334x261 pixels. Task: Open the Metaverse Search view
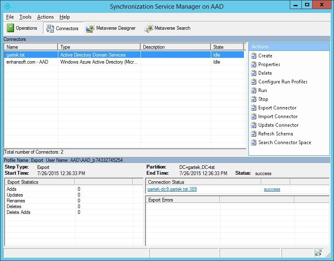click(x=167, y=28)
